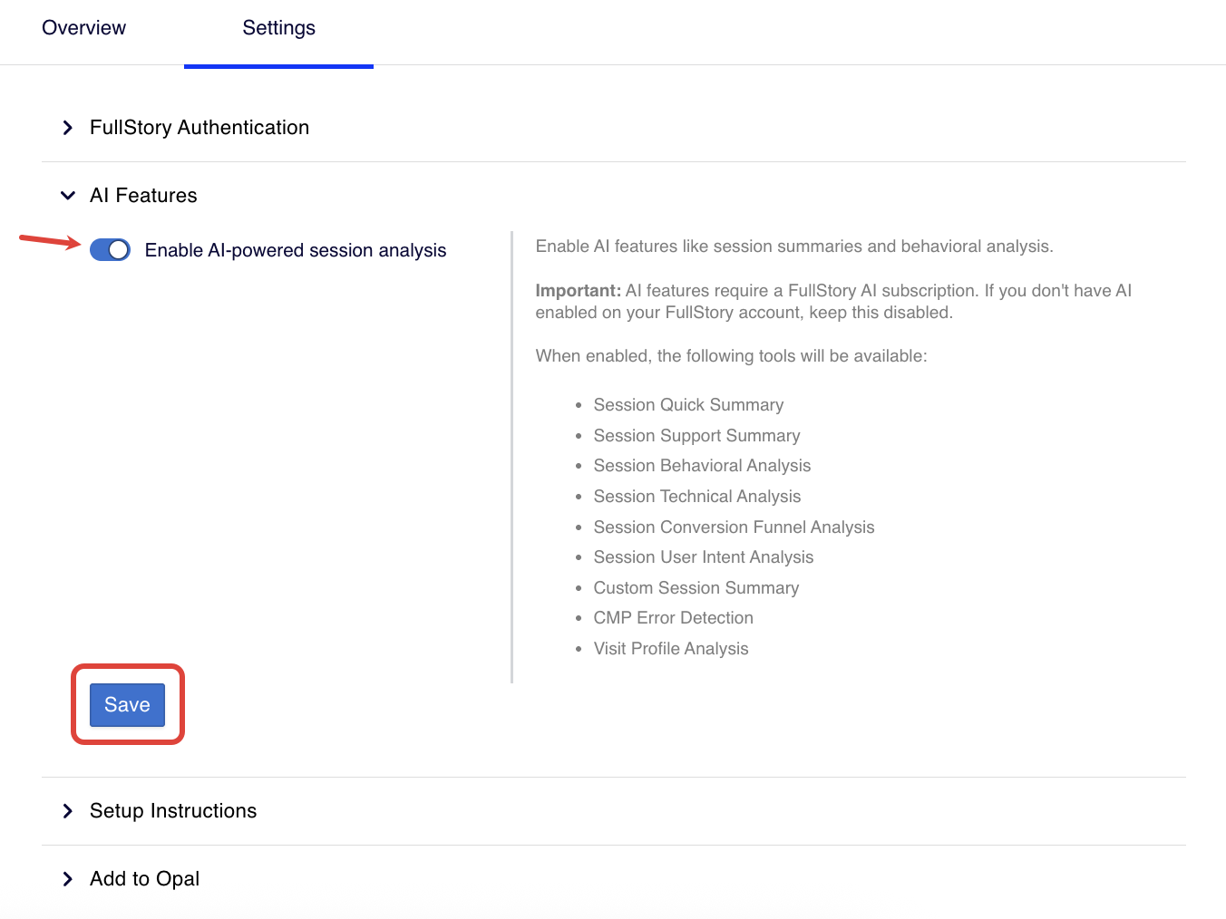This screenshot has height=919, width=1226.
Task: Switch to the Overview tab
Action: tap(83, 28)
